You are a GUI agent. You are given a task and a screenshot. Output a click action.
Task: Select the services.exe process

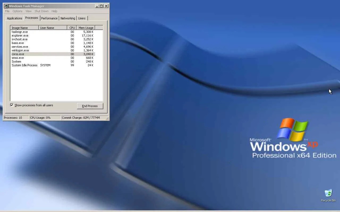click(x=53, y=47)
